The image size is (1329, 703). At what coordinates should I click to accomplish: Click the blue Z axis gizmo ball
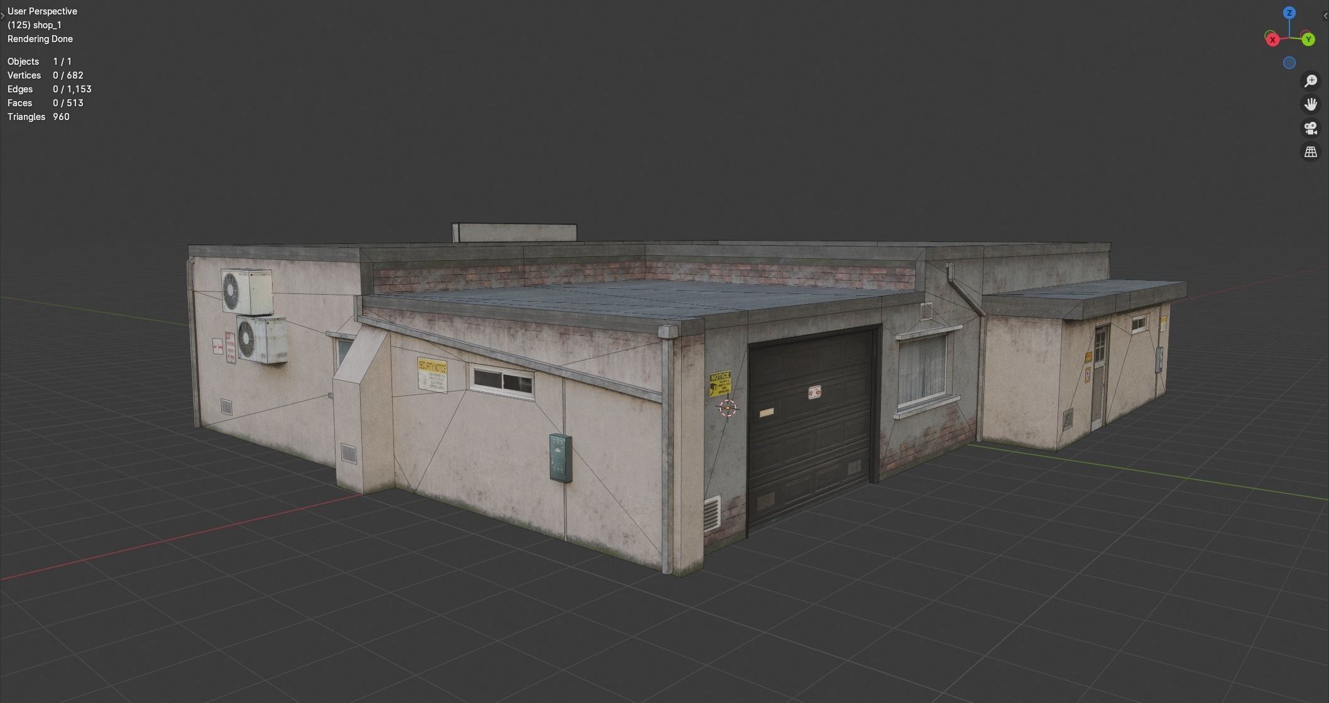tap(1289, 13)
